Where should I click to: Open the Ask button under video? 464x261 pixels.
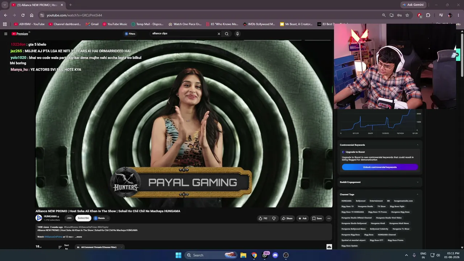(x=302, y=218)
